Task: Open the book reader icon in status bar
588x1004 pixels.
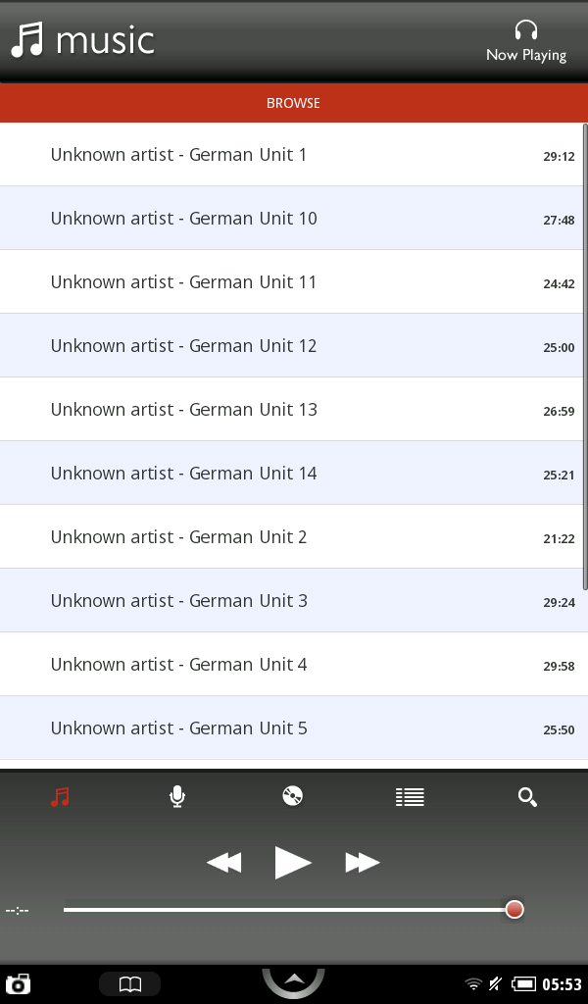Action: (129, 984)
